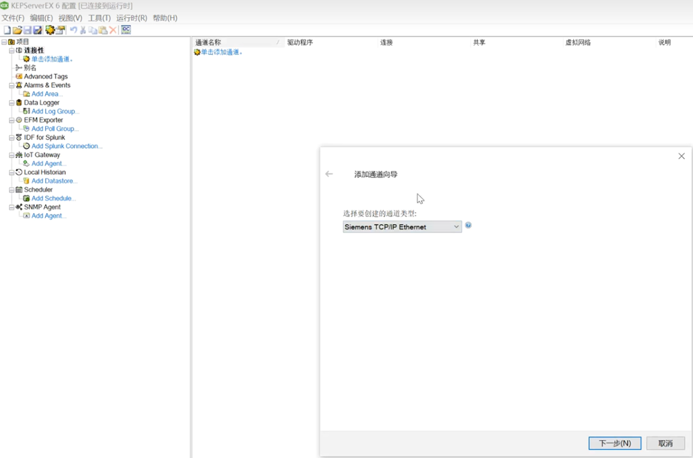Click the Paste clipboard icon in the toolbar
693x458 pixels.
[103, 30]
